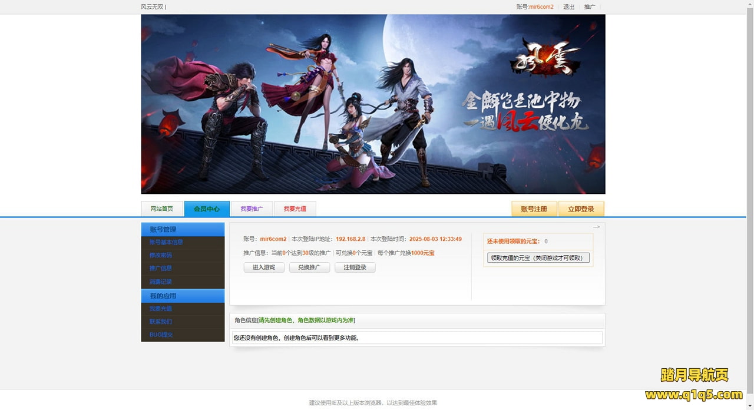Open 我要充值 under 我的应用
754x410 pixels.
pos(161,309)
